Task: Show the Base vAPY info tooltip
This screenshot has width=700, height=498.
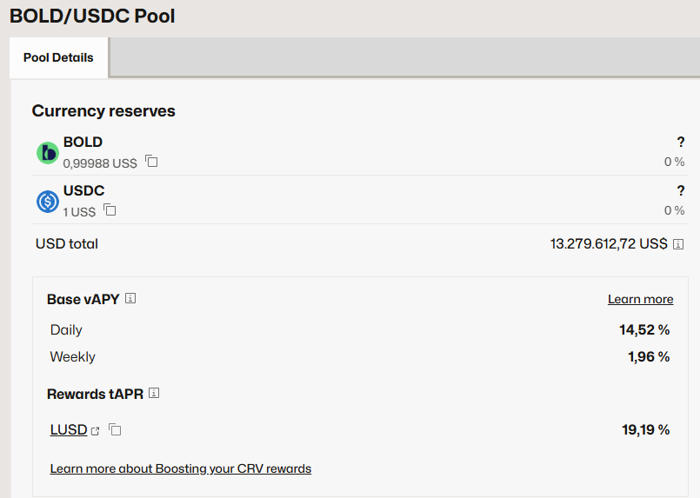Action: (x=130, y=298)
